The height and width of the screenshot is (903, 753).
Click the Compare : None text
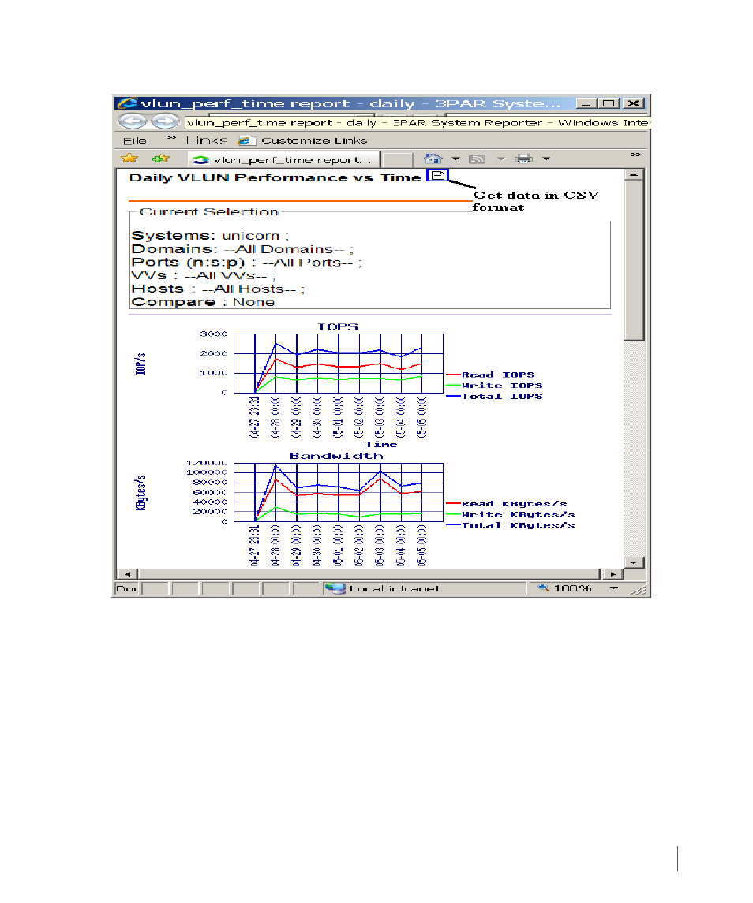pyautogui.click(x=204, y=302)
